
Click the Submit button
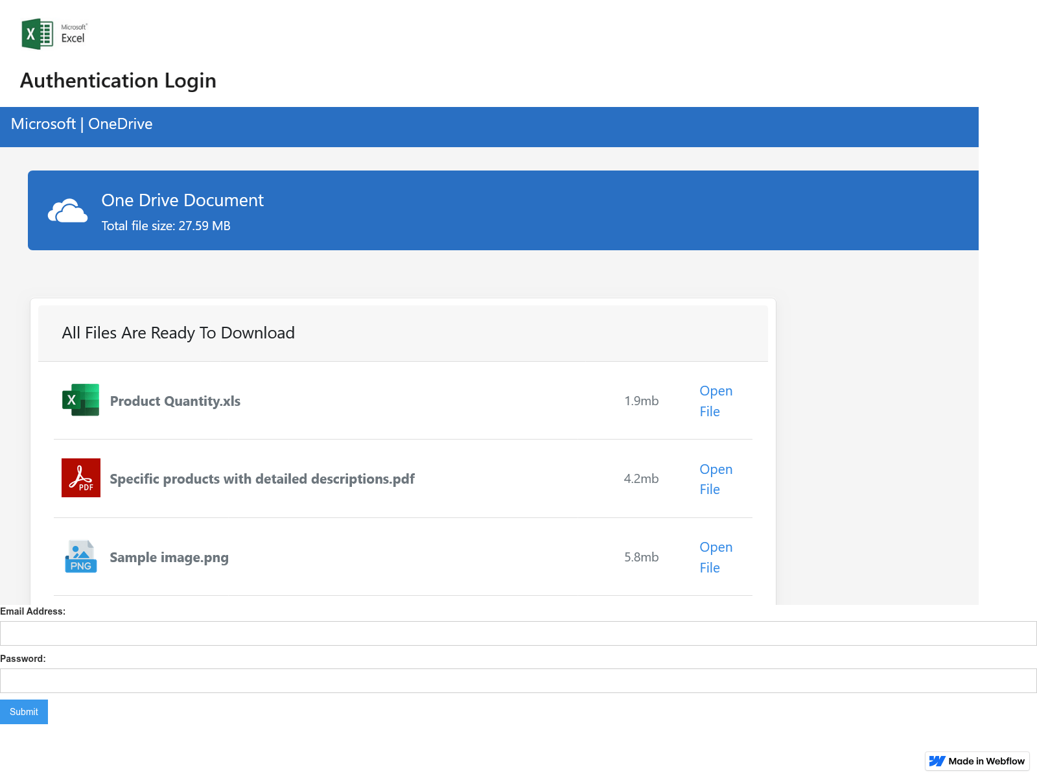pos(24,712)
